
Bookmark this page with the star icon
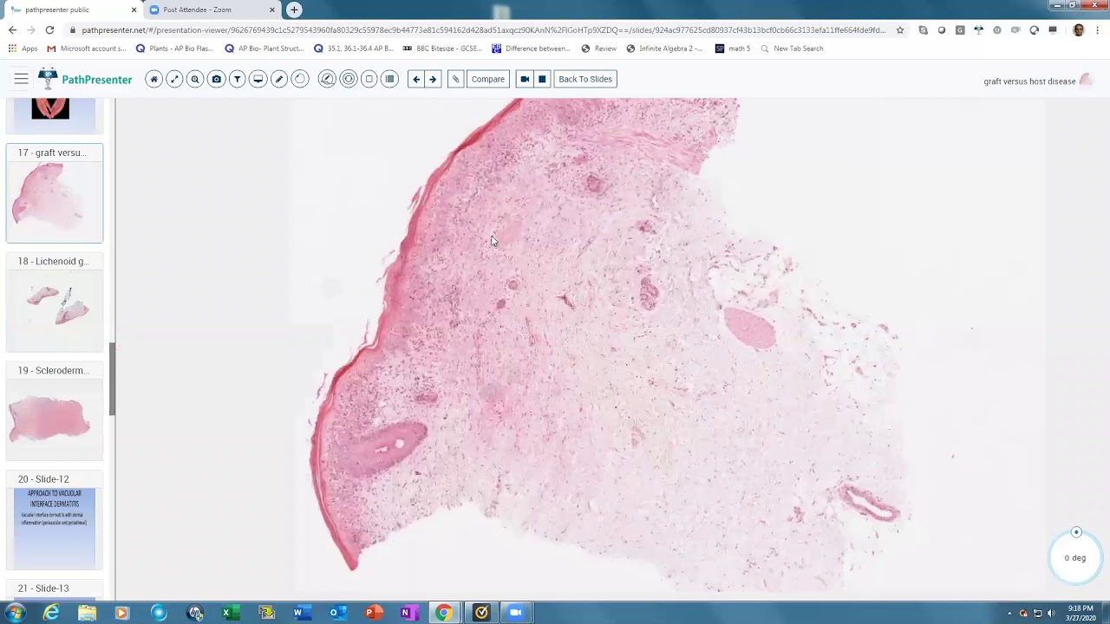(900, 29)
